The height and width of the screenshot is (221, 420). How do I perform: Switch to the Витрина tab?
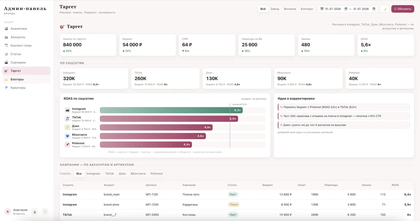pyautogui.click(x=290, y=9)
